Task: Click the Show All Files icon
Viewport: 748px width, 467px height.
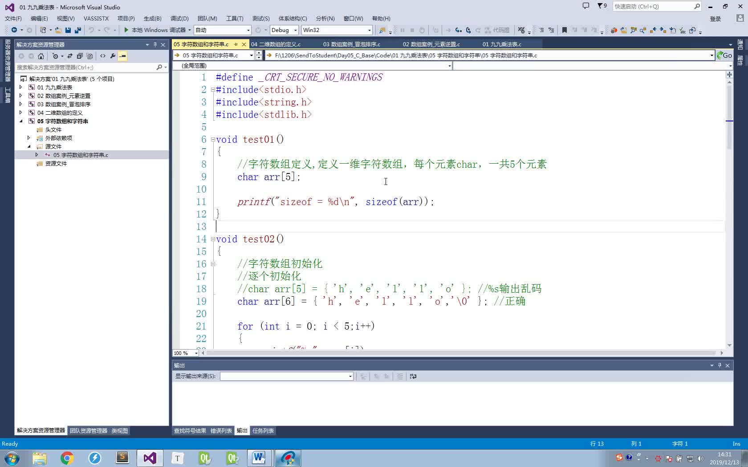Action: point(89,56)
